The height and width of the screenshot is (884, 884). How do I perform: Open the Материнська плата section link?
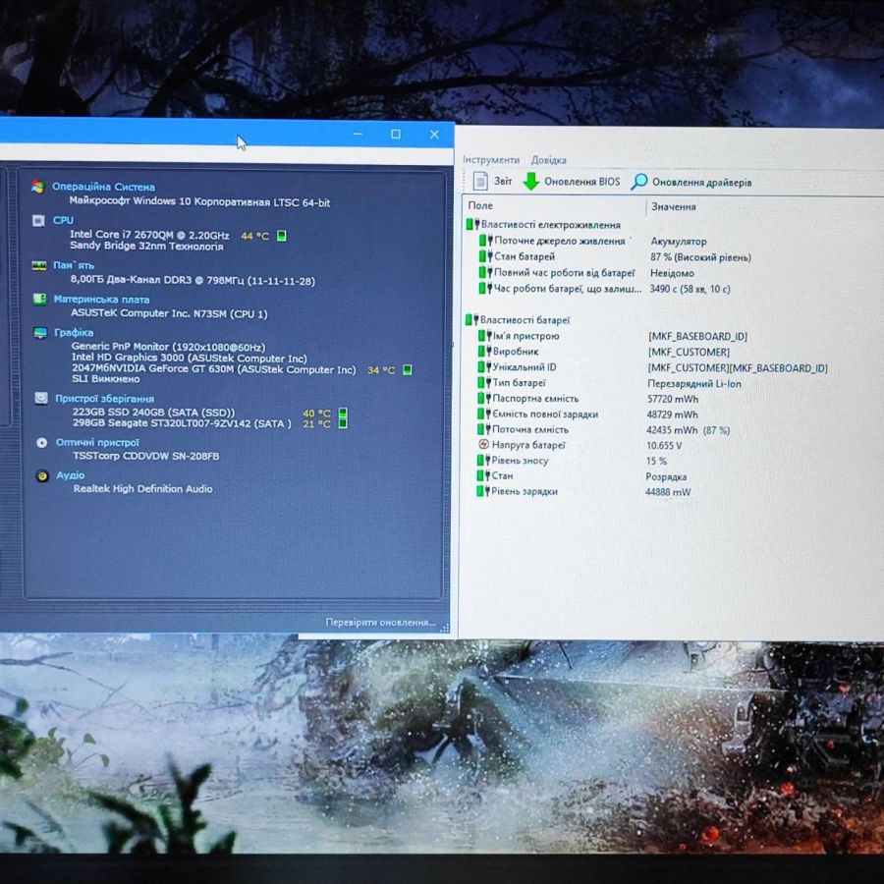101,299
